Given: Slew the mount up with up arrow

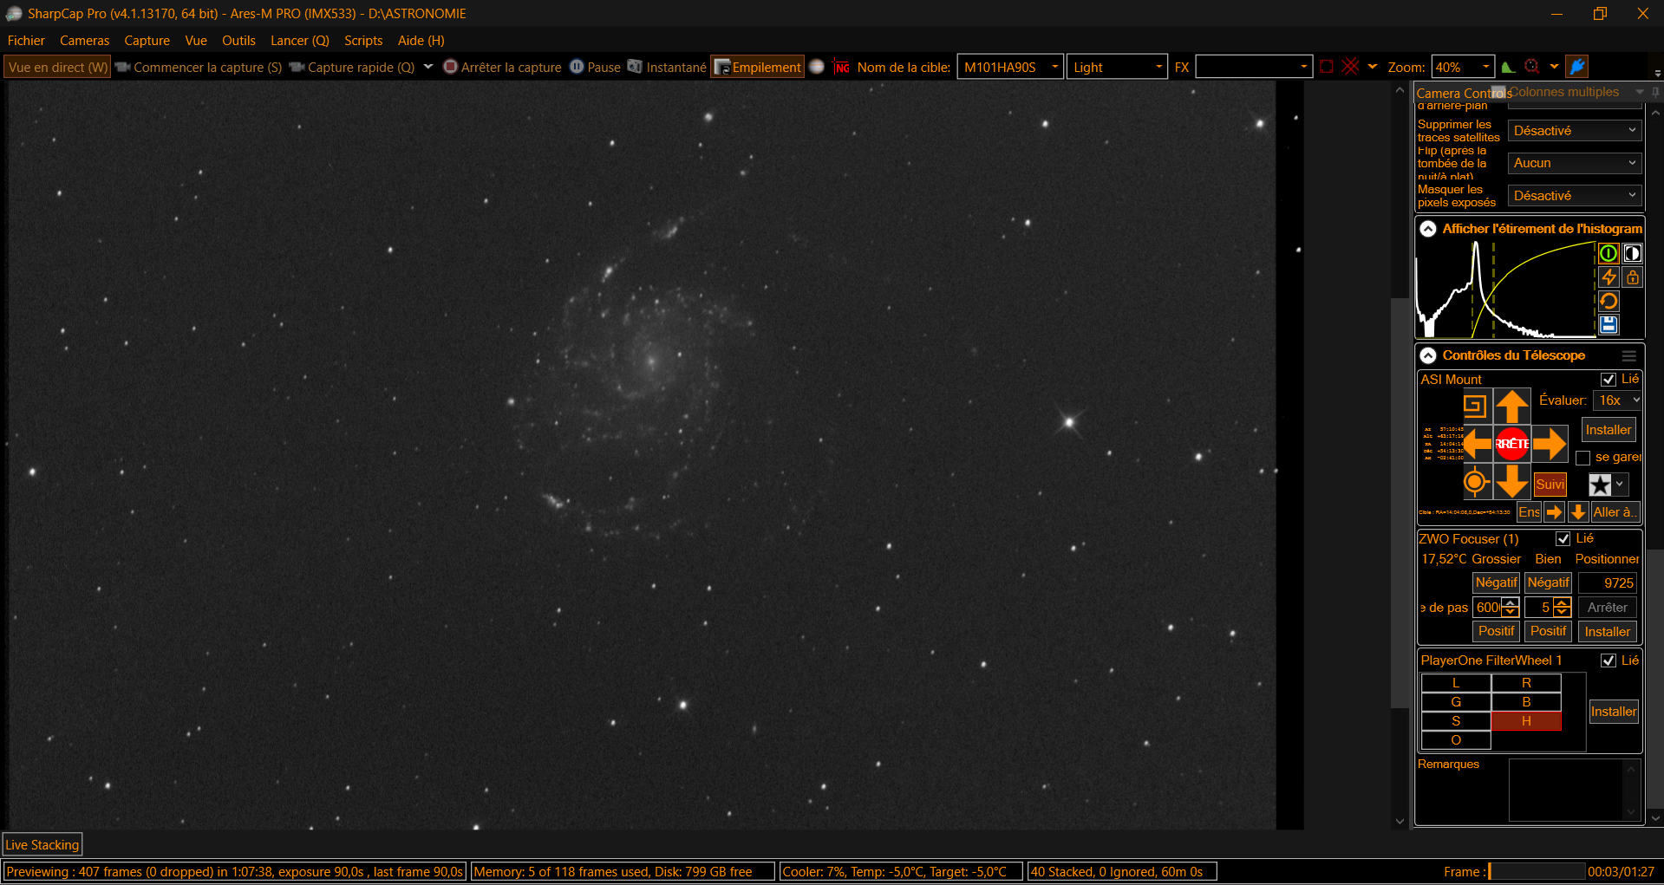Looking at the screenshot, I should tap(1511, 406).
